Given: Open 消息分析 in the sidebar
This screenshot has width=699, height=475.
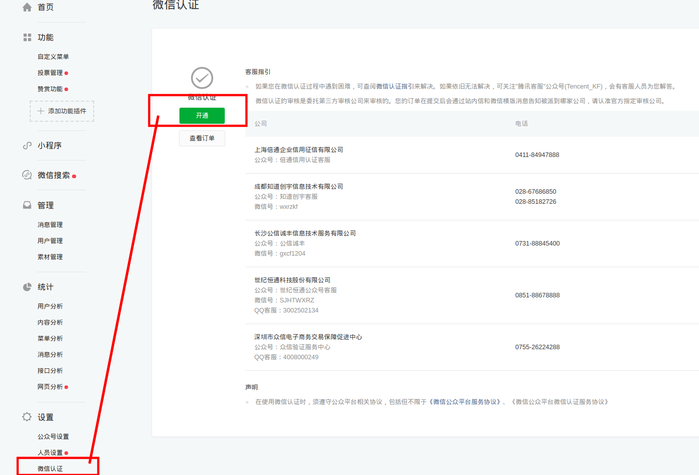Looking at the screenshot, I should click(50, 355).
